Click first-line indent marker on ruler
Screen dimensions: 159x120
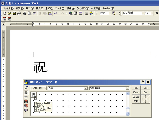(33, 23)
